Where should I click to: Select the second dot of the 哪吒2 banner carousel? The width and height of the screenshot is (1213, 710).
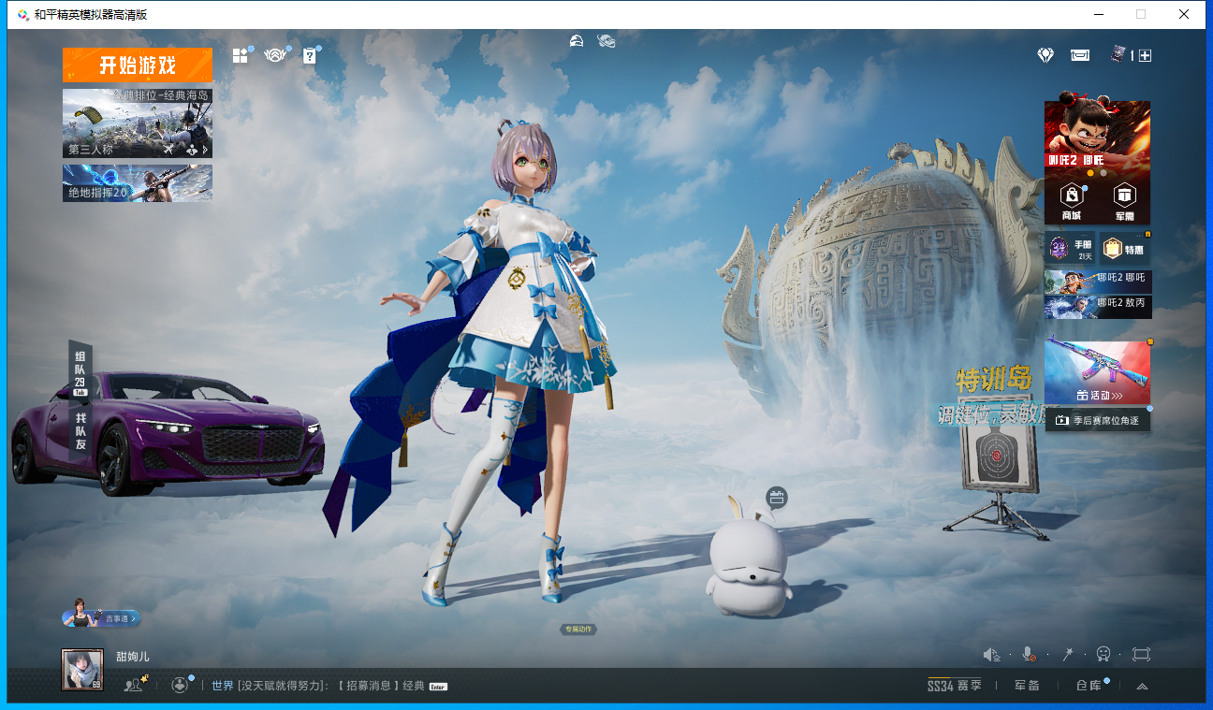coord(1103,173)
